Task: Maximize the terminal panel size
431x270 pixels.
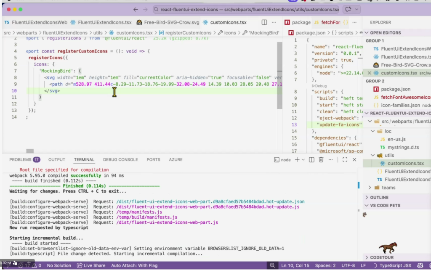Action: pos(345,160)
